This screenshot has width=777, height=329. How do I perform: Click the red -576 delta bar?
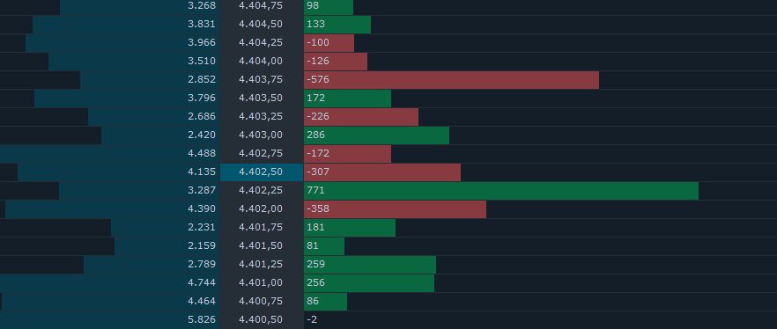pos(451,80)
